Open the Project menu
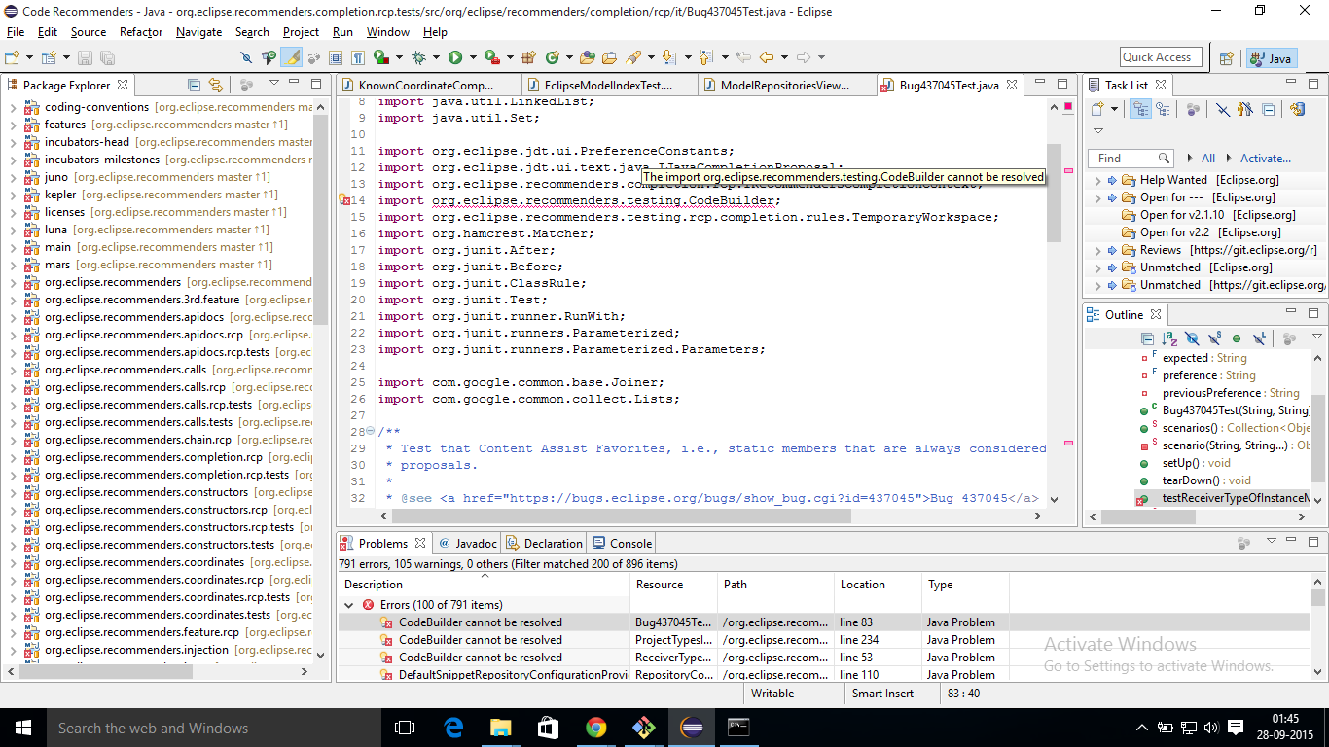Image resolution: width=1329 pixels, height=747 pixels. click(x=301, y=32)
